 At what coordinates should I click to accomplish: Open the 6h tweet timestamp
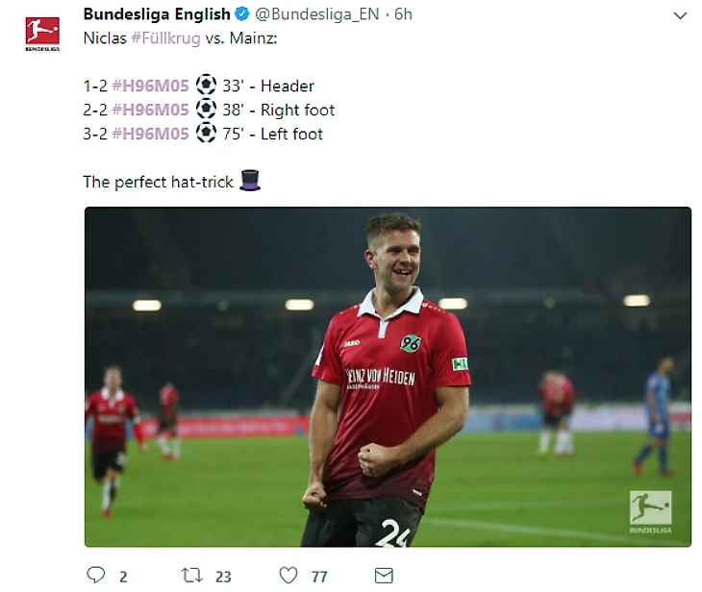pos(404,14)
